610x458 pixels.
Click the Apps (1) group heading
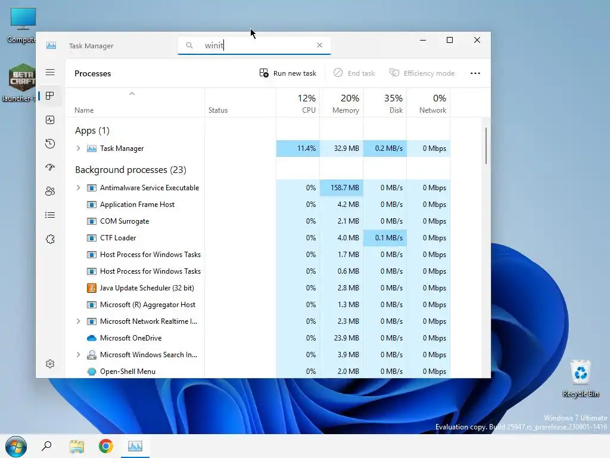(92, 131)
